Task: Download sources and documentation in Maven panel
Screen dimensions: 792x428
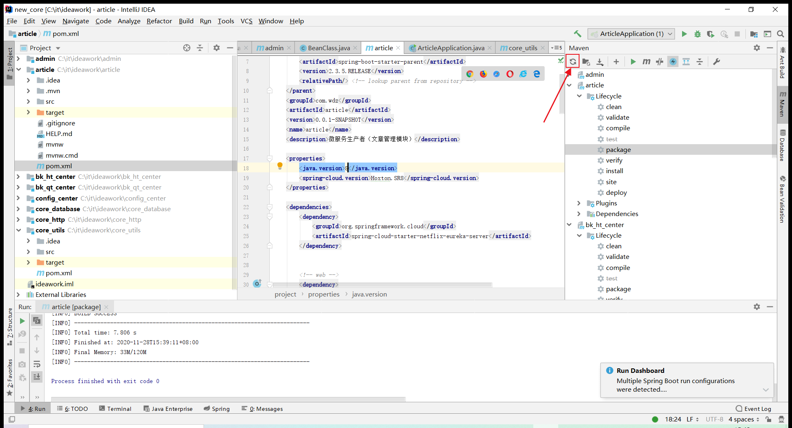Action: 600,61
